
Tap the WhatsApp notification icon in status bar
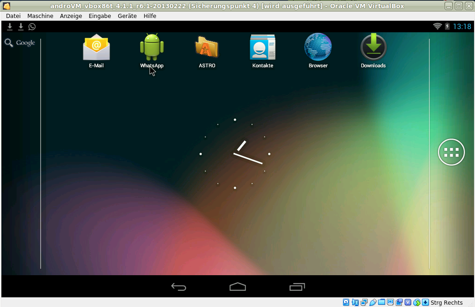pos(32,27)
